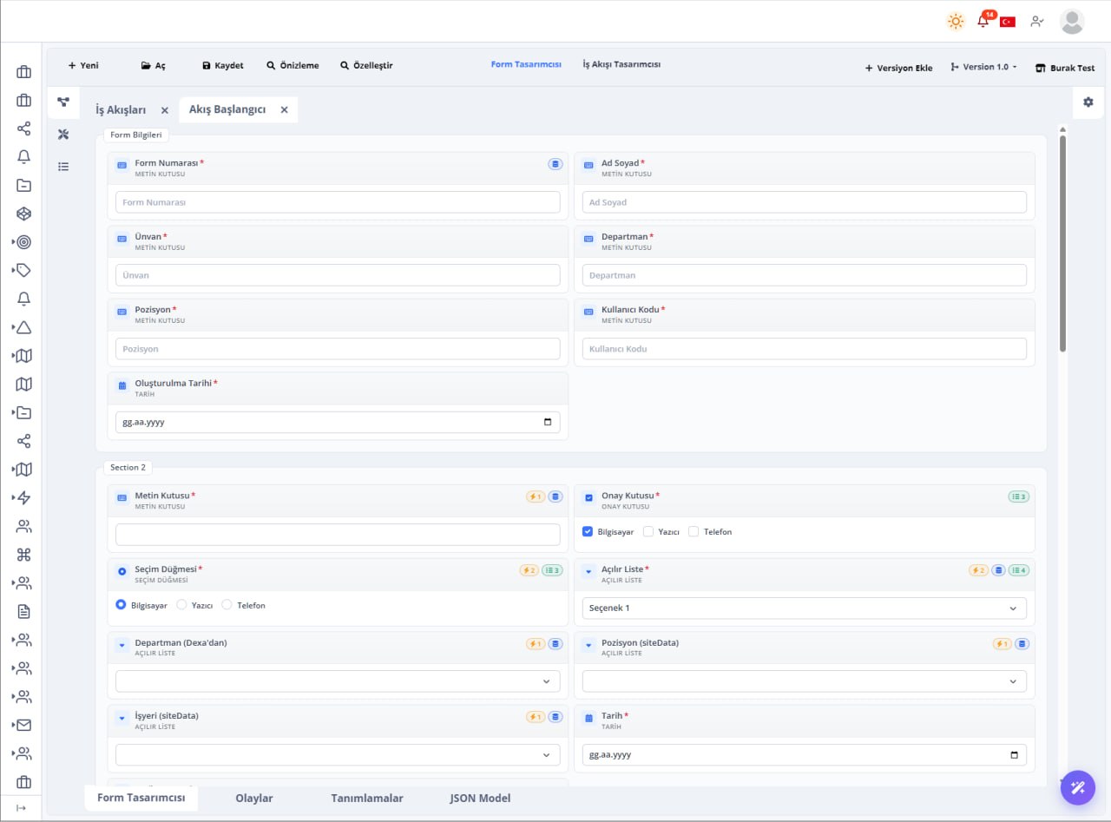Screen dimensions: 1111x822
Task: Open notifications bell with 14 badge
Action: [984, 21]
